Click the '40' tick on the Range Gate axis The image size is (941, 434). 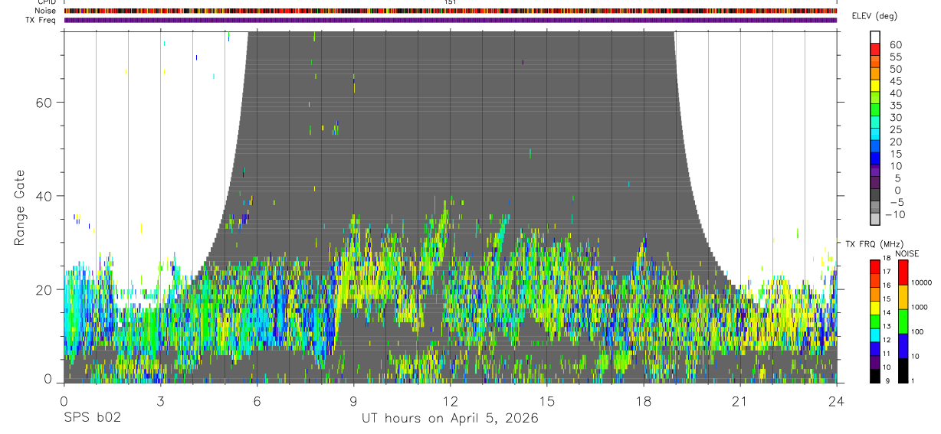pyautogui.click(x=44, y=196)
